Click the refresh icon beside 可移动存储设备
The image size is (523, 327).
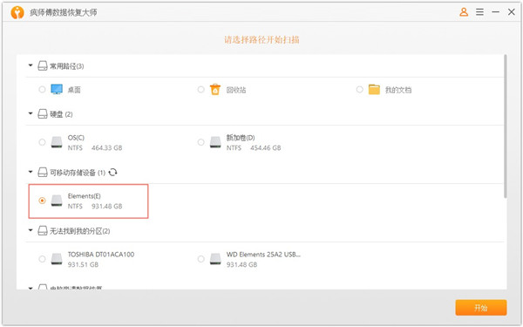112,172
